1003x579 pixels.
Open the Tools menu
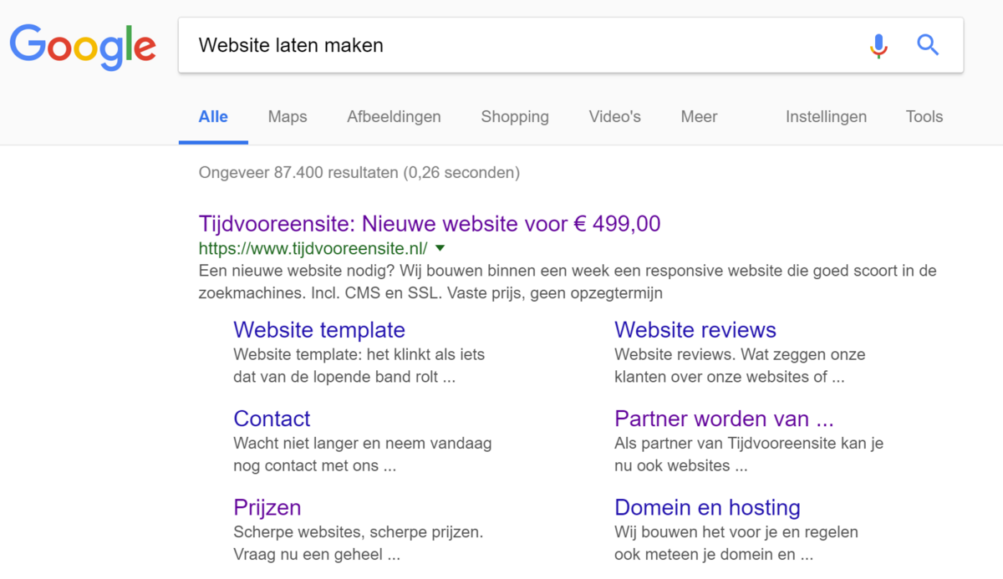tap(924, 117)
